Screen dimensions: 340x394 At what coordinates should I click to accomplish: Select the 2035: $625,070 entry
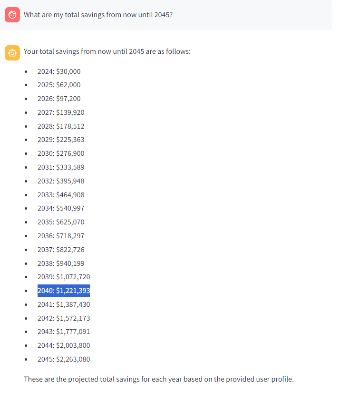tap(61, 222)
